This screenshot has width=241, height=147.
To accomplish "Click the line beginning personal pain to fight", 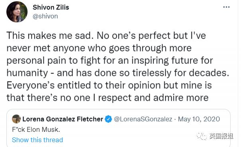I will [110, 61].
